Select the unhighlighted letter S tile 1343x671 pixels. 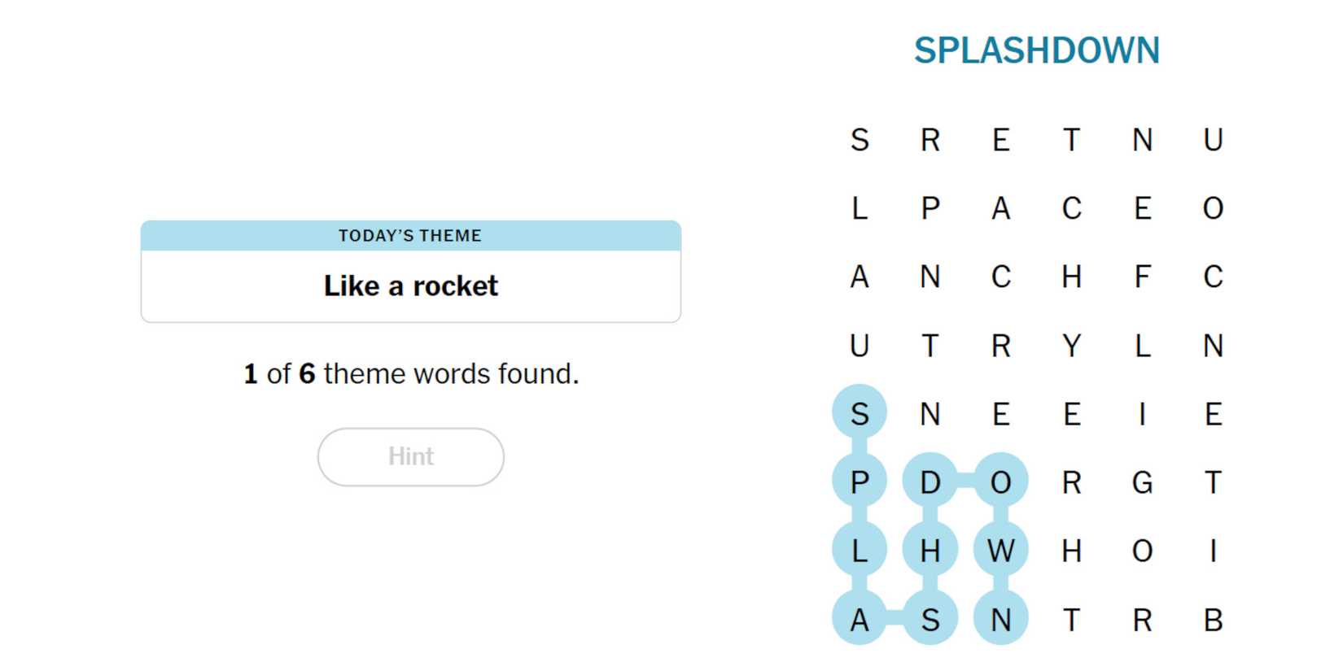click(859, 140)
